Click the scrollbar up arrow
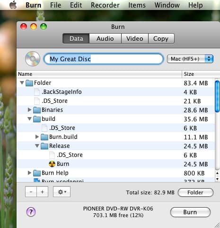The height and width of the screenshot is (228, 220). pyautogui.click(x=217, y=173)
